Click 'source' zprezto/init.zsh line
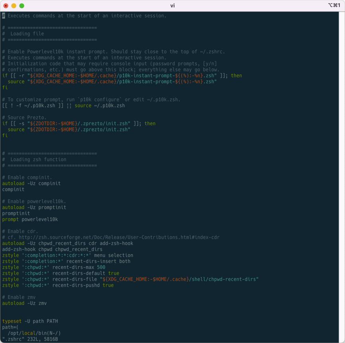The height and width of the screenshot is (343, 345). [x=69, y=129]
